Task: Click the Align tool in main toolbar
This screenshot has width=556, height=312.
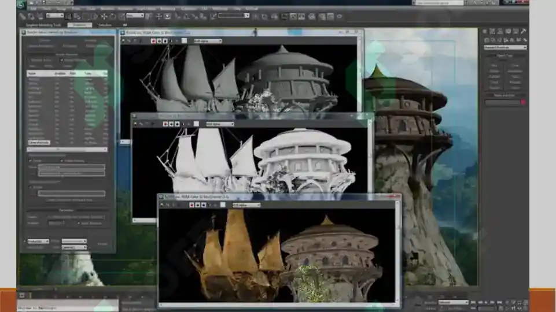Action: tap(264, 16)
